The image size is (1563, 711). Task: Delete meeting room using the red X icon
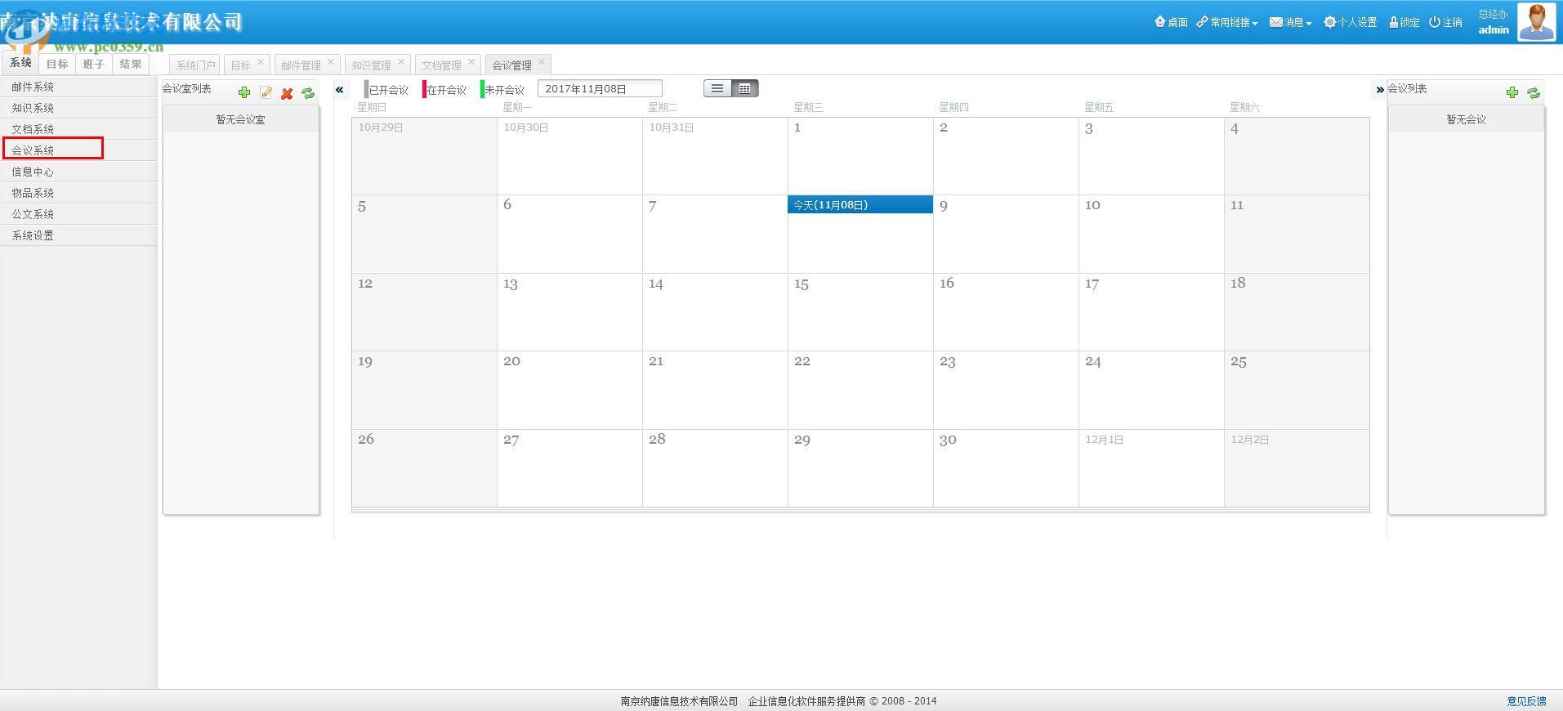coord(287,93)
